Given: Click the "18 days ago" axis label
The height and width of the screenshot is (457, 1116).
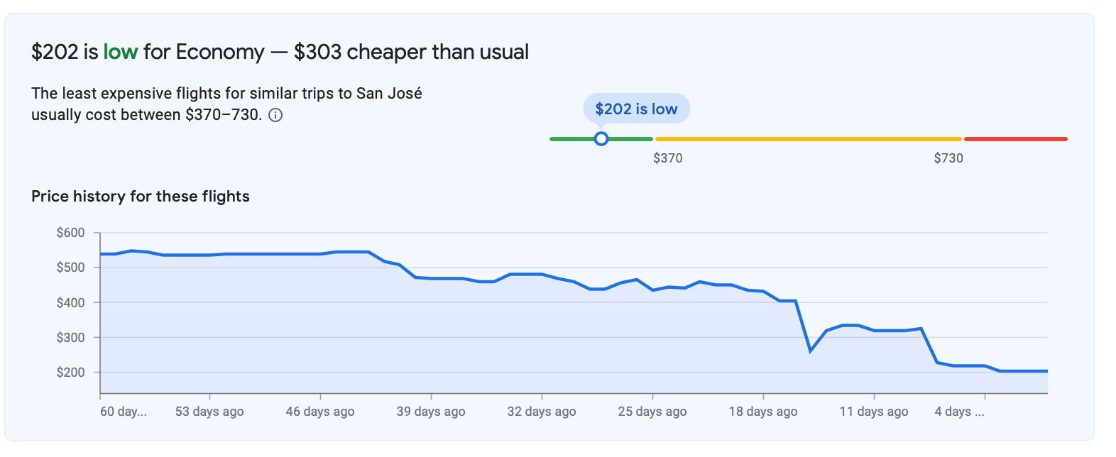Looking at the screenshot, I should pos(763,412).
